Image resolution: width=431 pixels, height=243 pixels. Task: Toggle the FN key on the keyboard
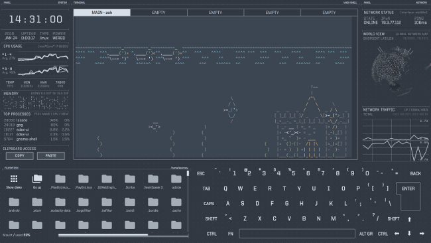coord(230,234)
